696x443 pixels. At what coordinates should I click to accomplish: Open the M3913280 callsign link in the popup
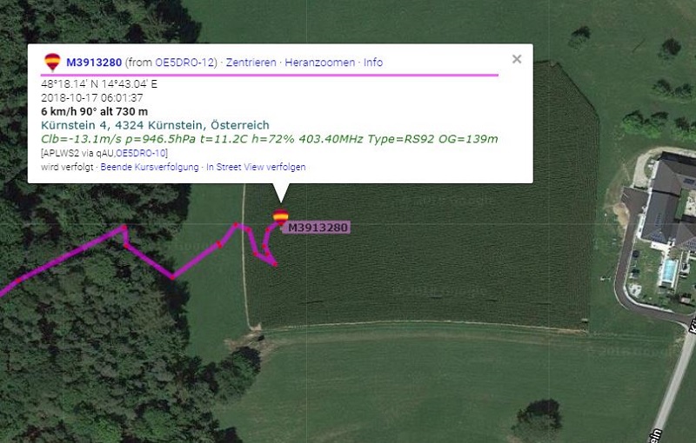point(94,63)
